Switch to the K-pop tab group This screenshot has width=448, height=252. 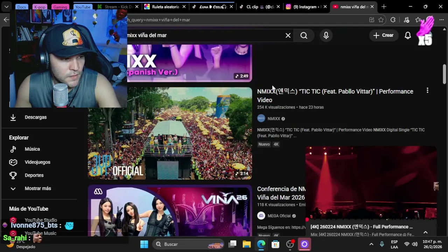pyautogui.click(x=40, y=7)
